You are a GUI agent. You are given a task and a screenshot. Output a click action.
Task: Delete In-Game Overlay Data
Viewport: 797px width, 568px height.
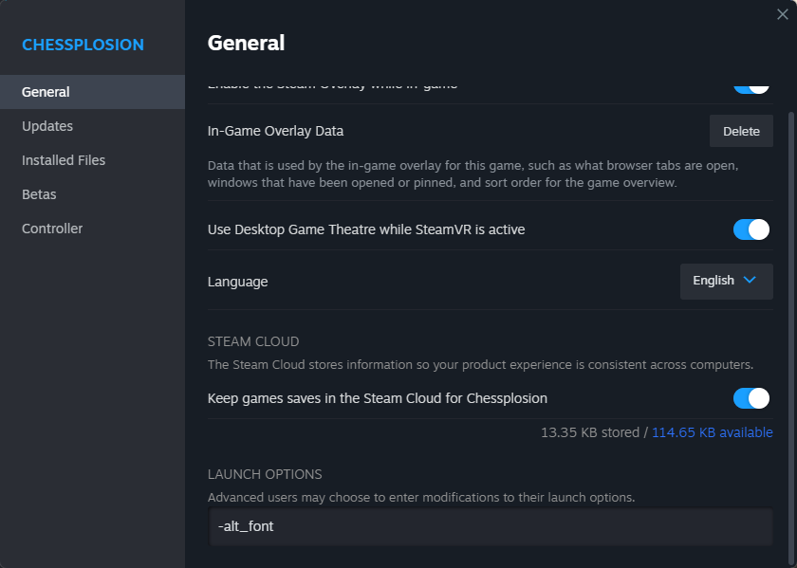pos(741,131)
